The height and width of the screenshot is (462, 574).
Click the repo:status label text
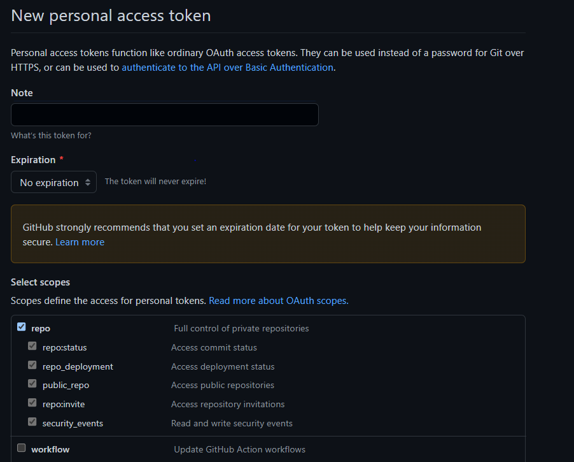click(x=65, y=347)
